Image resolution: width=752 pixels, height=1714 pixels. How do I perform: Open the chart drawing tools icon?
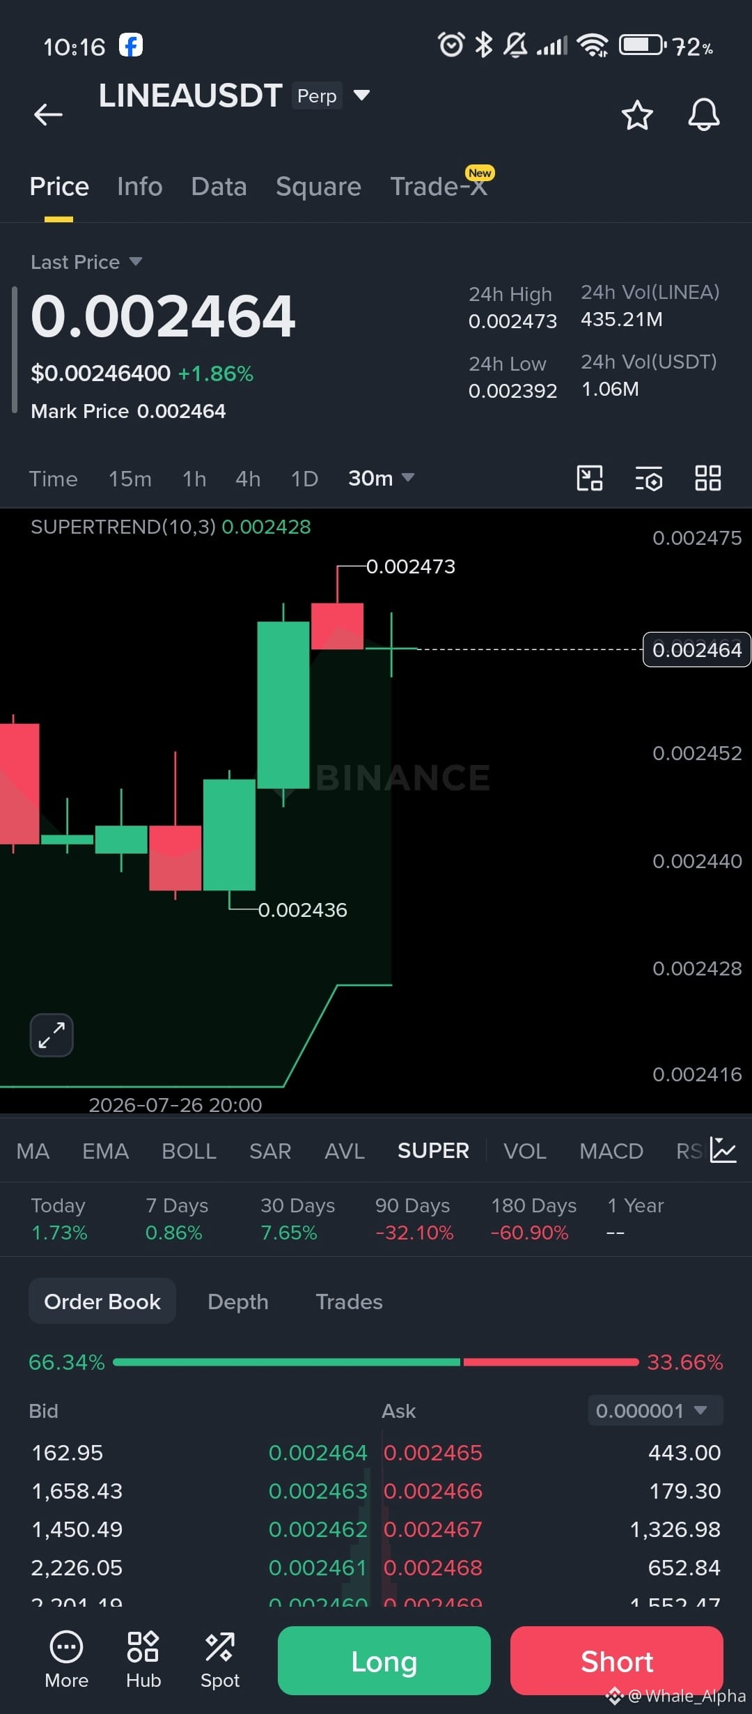click(590, 479)
